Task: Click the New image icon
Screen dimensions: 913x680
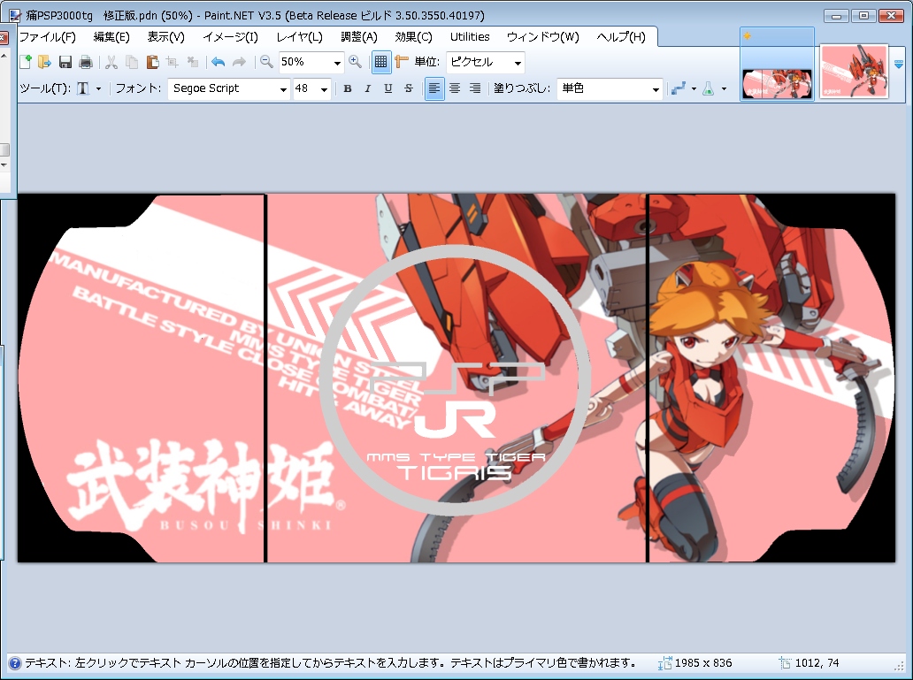Action: [x=25, y=62]
